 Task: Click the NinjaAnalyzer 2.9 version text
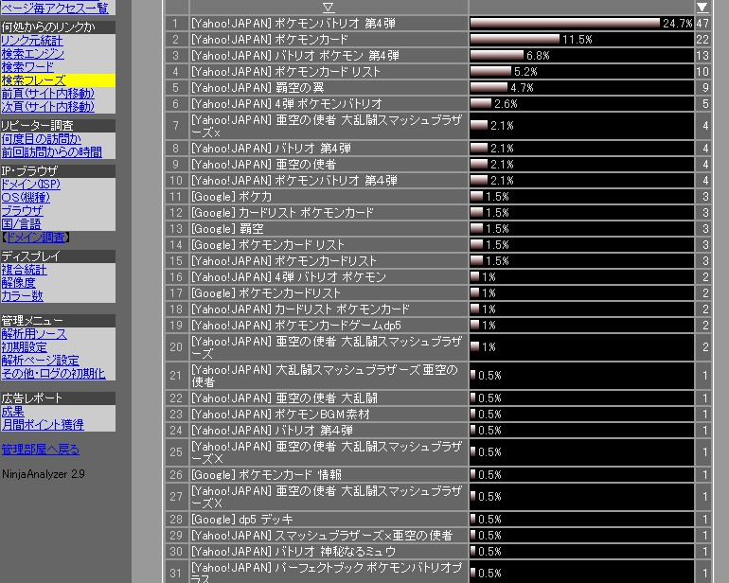pos(44,474)
